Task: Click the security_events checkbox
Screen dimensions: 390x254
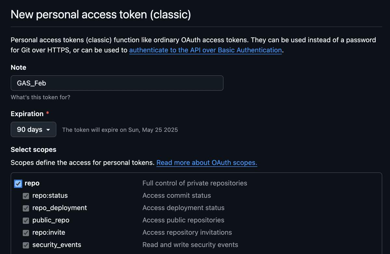Action: (x=26, y=245)
